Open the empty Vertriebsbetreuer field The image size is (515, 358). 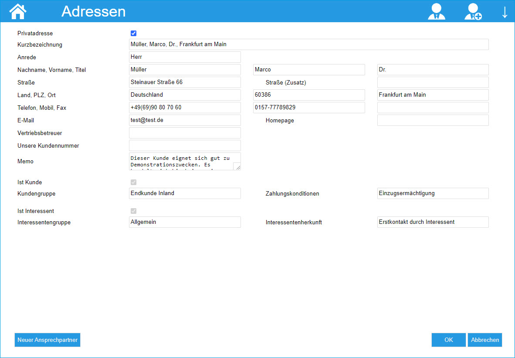click(185, 133)
